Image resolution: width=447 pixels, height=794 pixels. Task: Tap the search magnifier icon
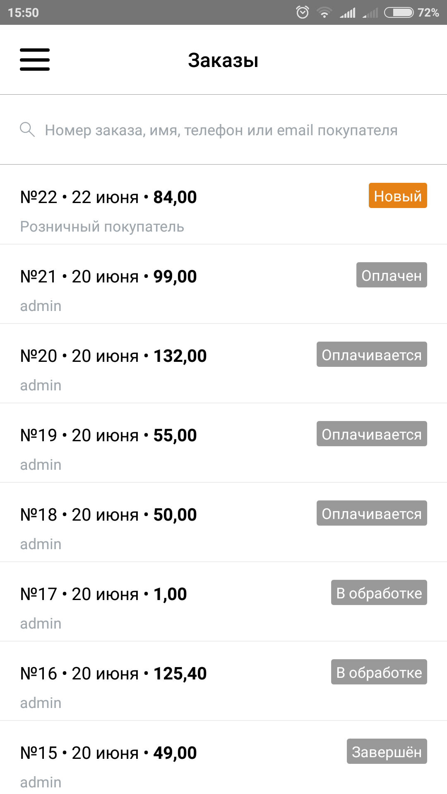(27, 129)
